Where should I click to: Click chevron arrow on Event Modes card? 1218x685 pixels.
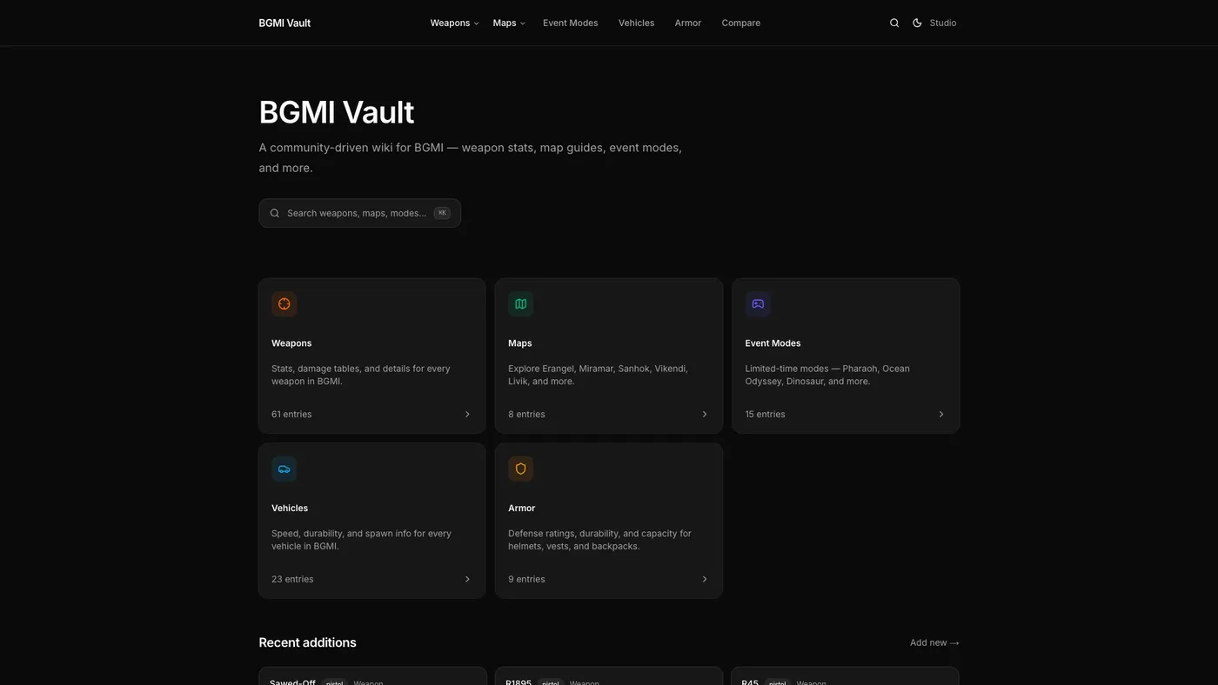point(941,415)
